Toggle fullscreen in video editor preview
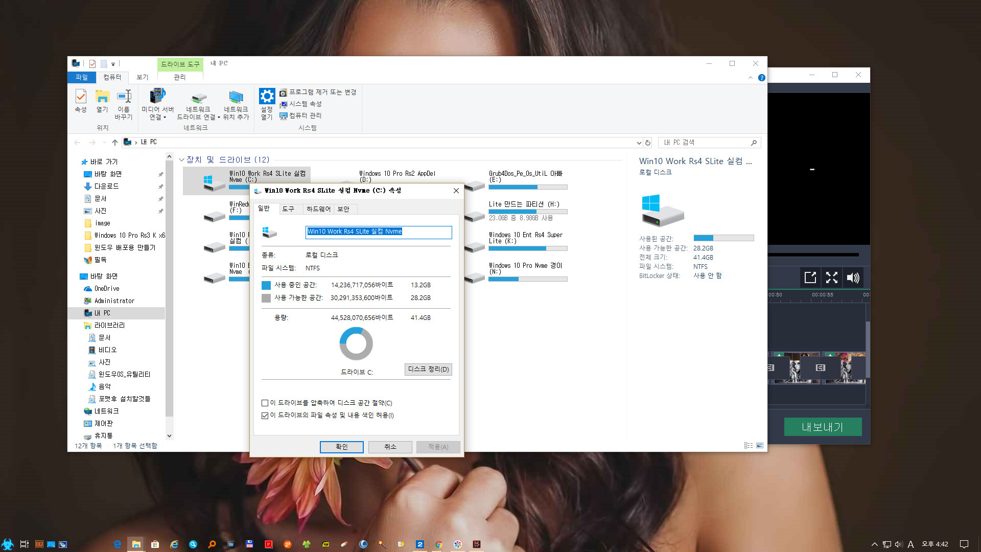Screen dimensions: 981x552 [x=832, y=278]
